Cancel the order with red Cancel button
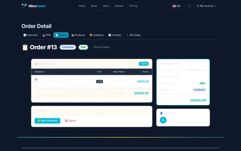241x151 pixels. [x=70, y=121]
